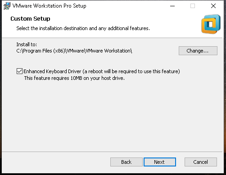The width and height of the screenshot is (226, 175).
Task: Click the "Install to:" label
Action: (x=27, y=44)
